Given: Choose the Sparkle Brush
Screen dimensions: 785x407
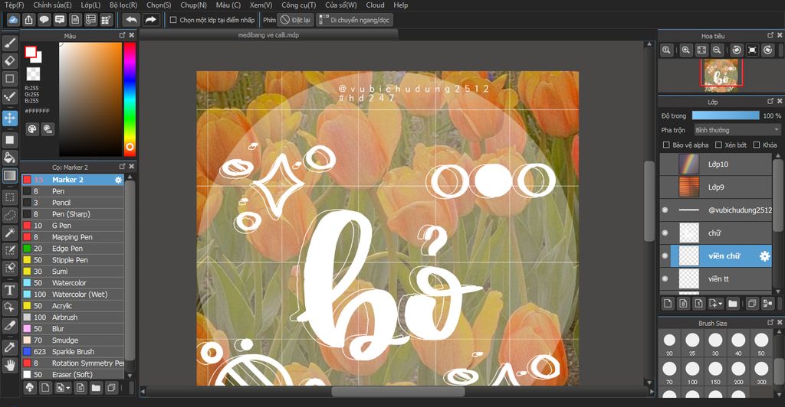Looking at the screenshot, I should pos(73,352).
